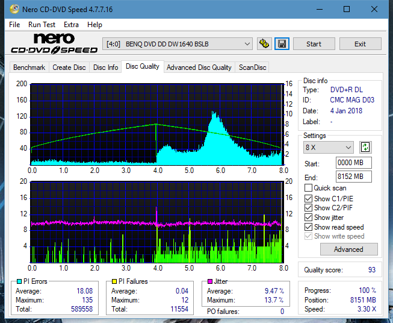This screenshot has width=393, height=323.
Task: Maximize the Nero CD-DVD Speed window
Action: [347, 9]
